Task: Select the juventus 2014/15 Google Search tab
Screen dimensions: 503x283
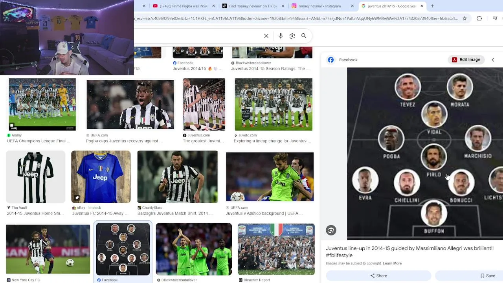Action: tap(392, 6)
